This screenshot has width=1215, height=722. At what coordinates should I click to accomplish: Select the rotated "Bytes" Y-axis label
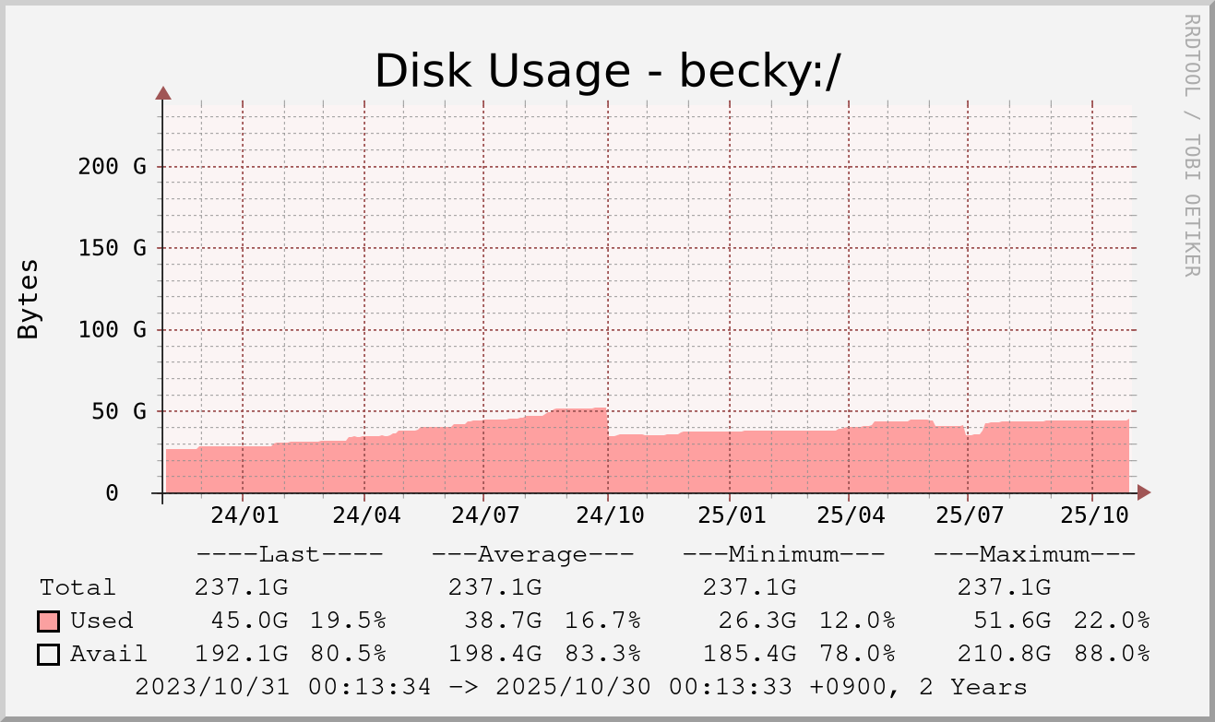(x=29, y=299)
